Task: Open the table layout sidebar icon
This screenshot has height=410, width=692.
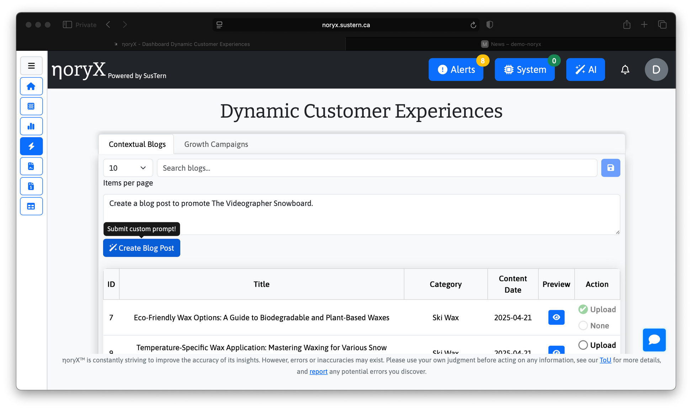Action: tap(31, 206)
